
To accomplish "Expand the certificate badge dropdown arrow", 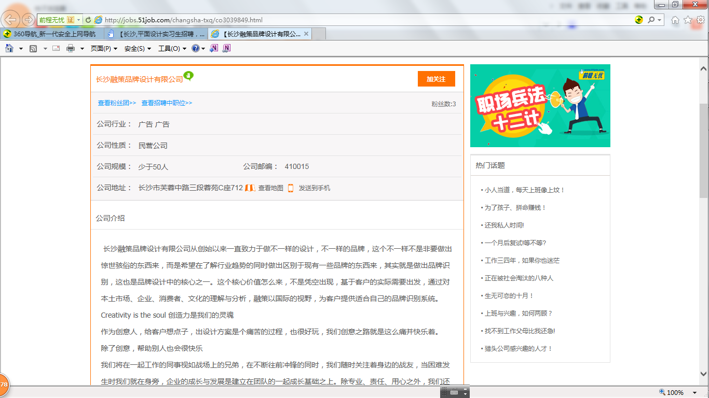I will [x=79, y=20].
